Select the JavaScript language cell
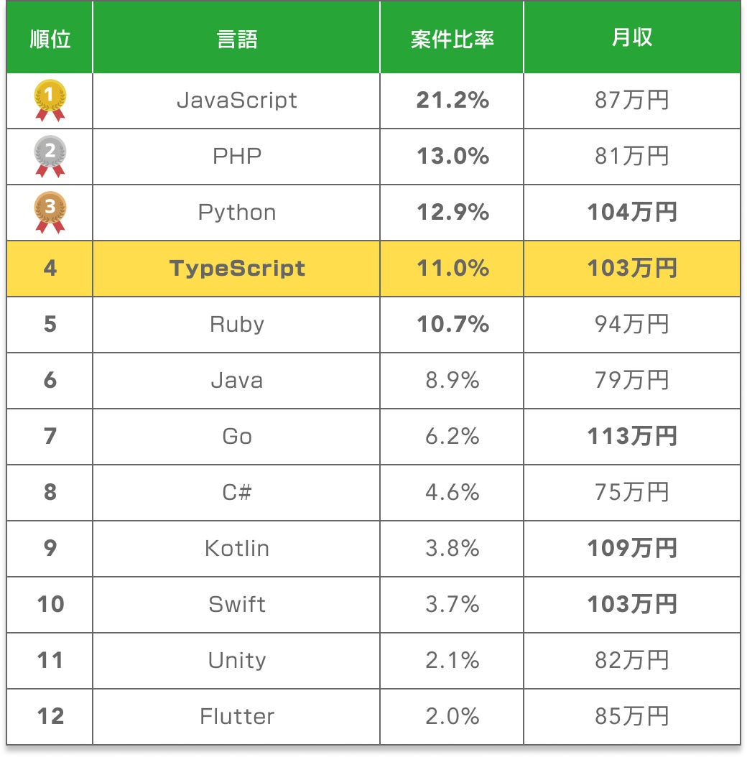The height and width of the screenshot is (757, 747). [x=236, y=100]
